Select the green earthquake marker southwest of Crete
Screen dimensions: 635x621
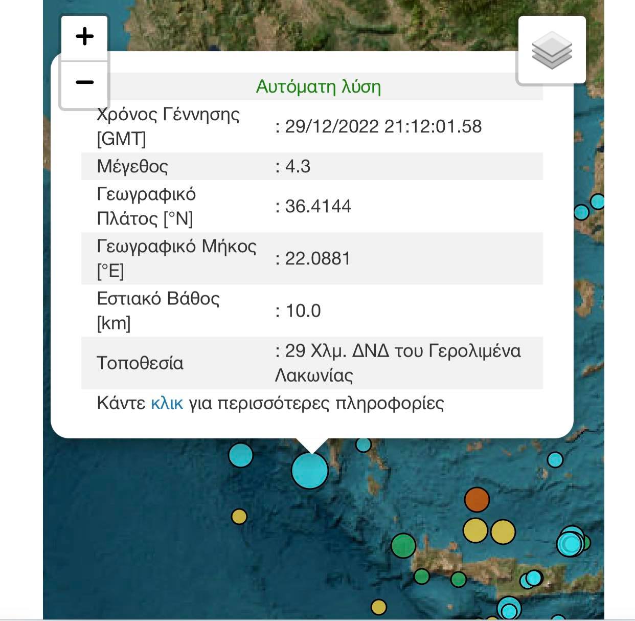pyautogui.click(x=404, y=545)
